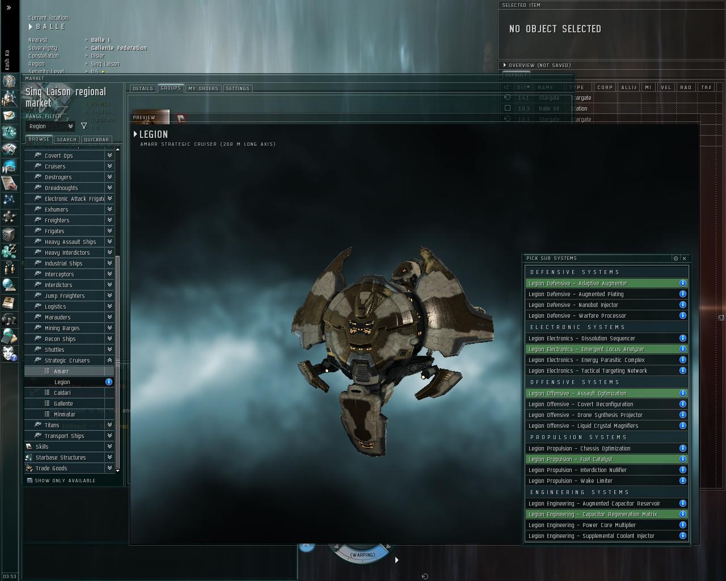Select Legion Offensive - Liquid Crystal Magnifiers

click(606, 426)
